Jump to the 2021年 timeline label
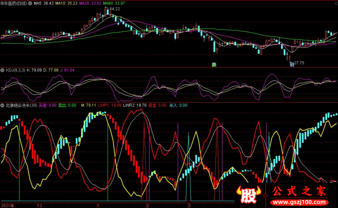Screen dimensions: 338x208 tap(8, 205)
